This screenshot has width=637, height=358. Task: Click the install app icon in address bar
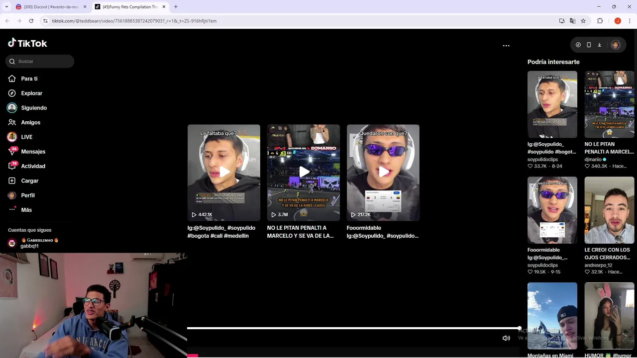point(562,21)
